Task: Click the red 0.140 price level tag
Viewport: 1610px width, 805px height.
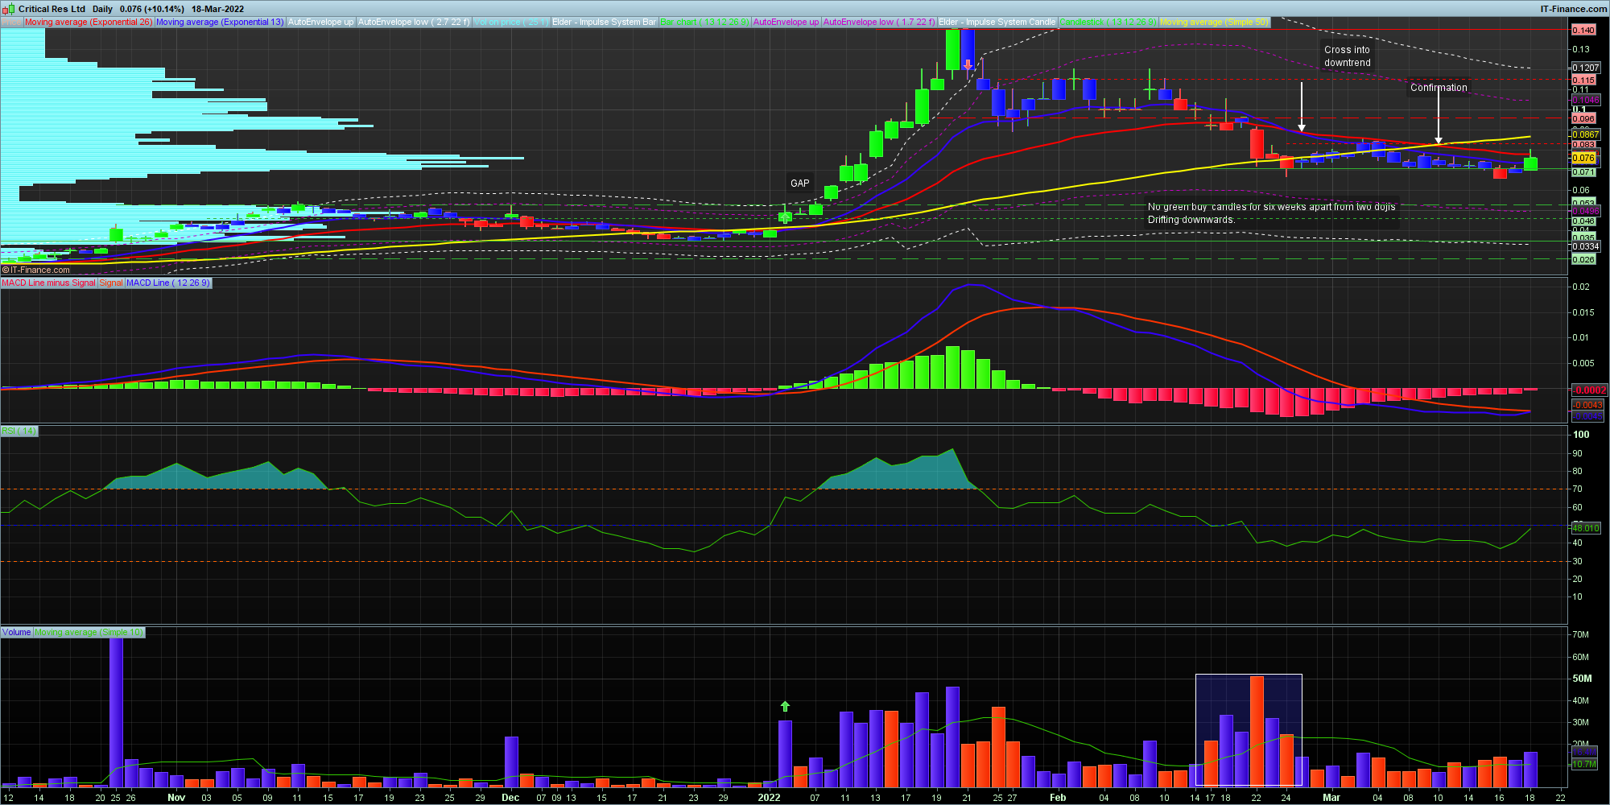Action: [1583, 30]
